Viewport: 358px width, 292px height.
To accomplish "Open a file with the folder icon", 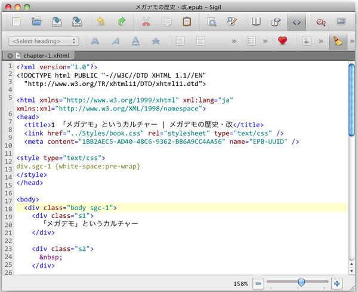I will (x=37, y=22).
